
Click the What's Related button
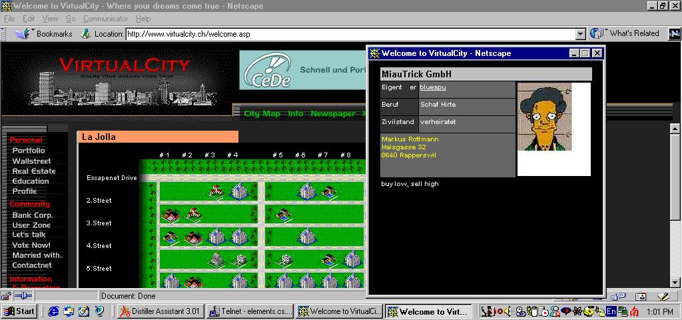pyautogui.click(x=625, y=33)
